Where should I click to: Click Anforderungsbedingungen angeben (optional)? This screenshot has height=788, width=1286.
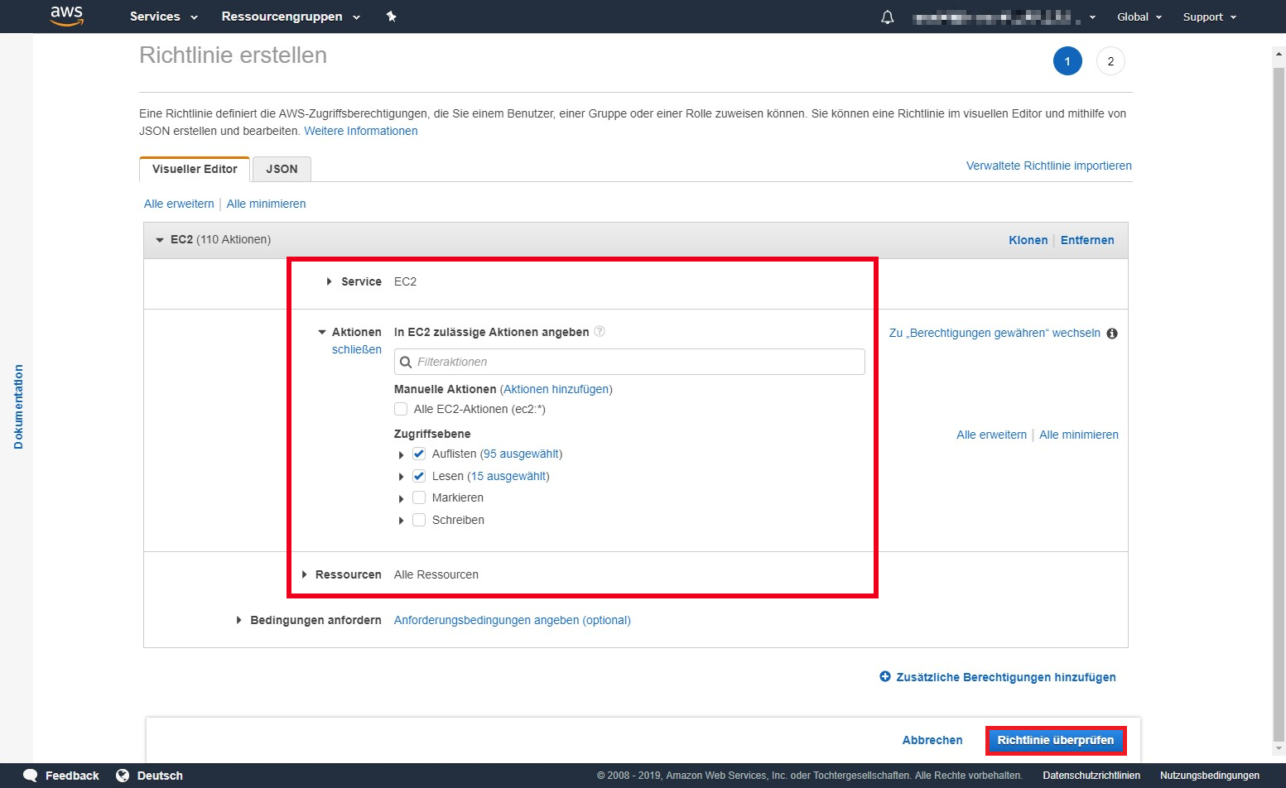pos(513,620)
